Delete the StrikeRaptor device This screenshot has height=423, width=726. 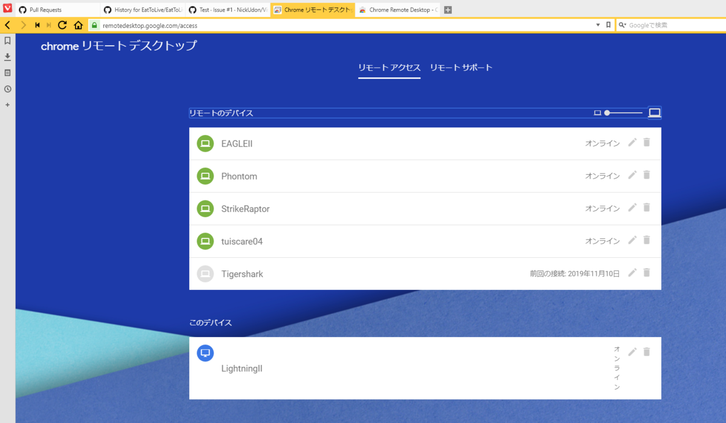tap(646, 208)
